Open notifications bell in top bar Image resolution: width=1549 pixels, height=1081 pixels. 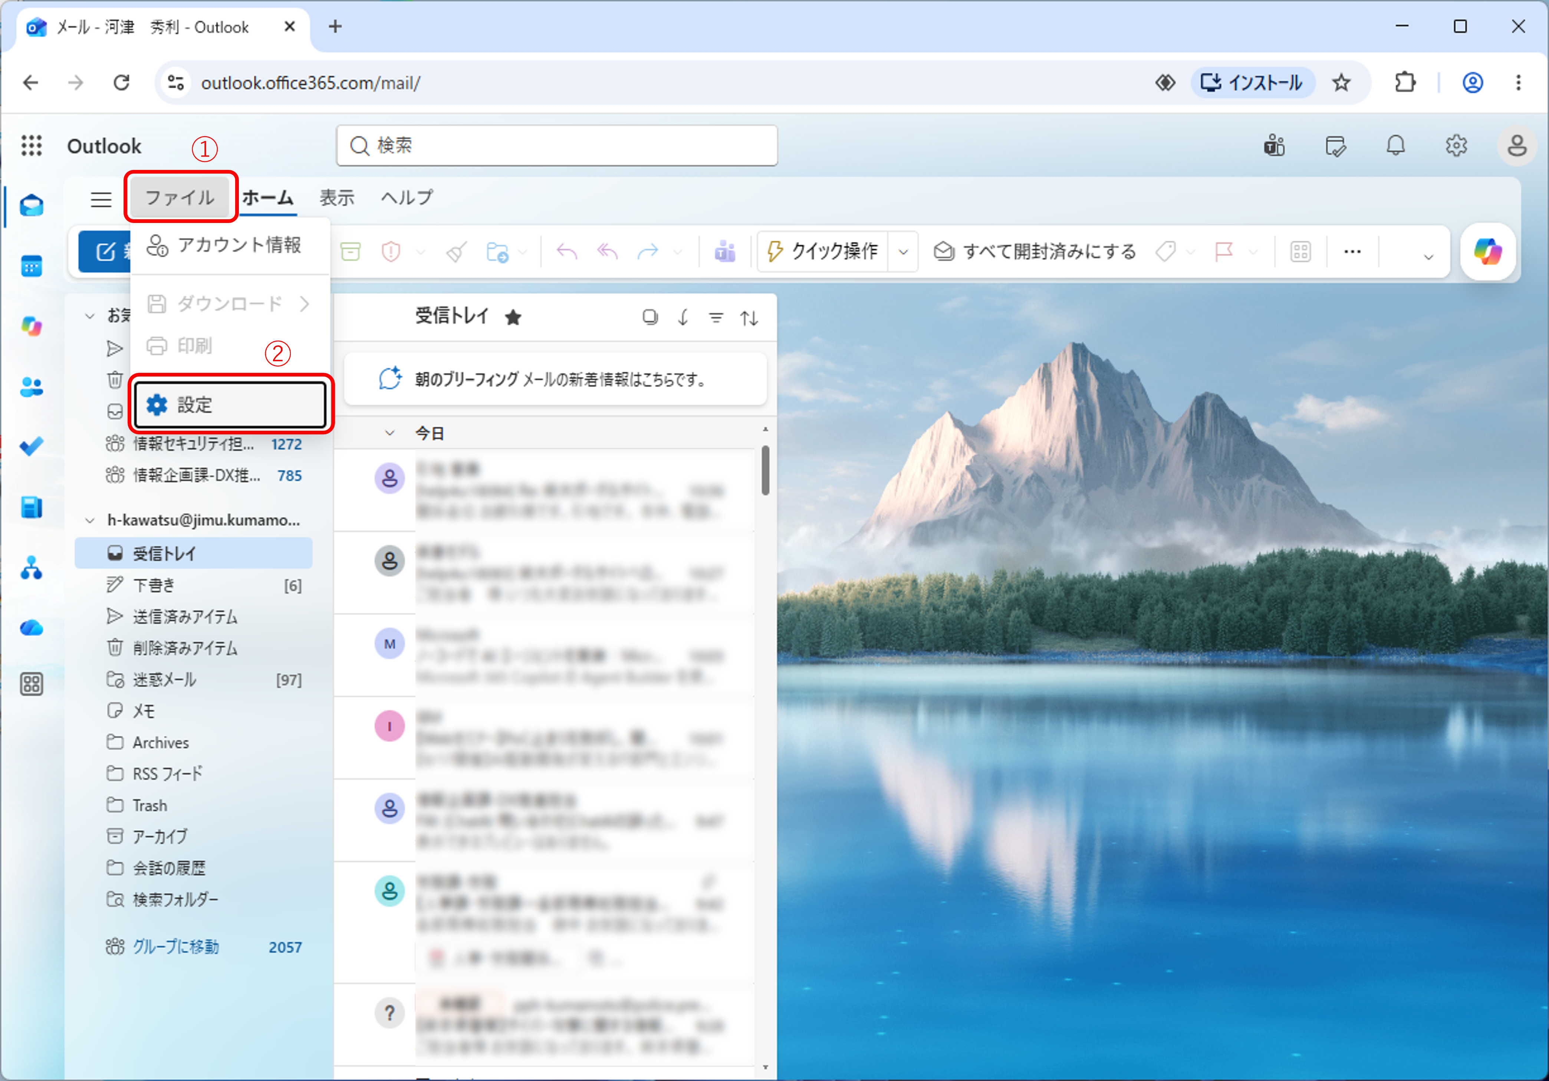[1395, 146]
